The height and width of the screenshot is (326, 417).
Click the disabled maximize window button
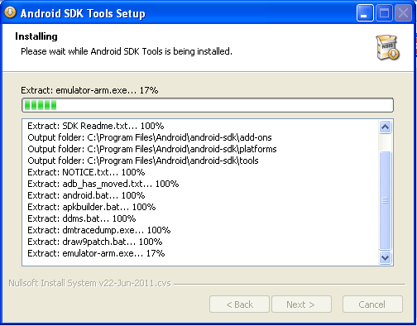(x=385, y=13)
